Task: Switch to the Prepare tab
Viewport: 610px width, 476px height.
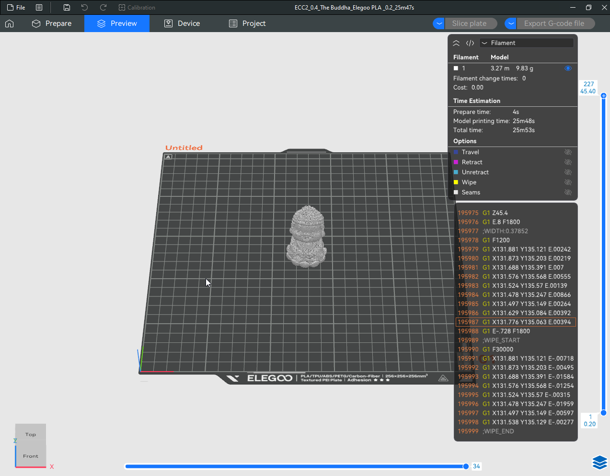Action: tap(52, 23)
